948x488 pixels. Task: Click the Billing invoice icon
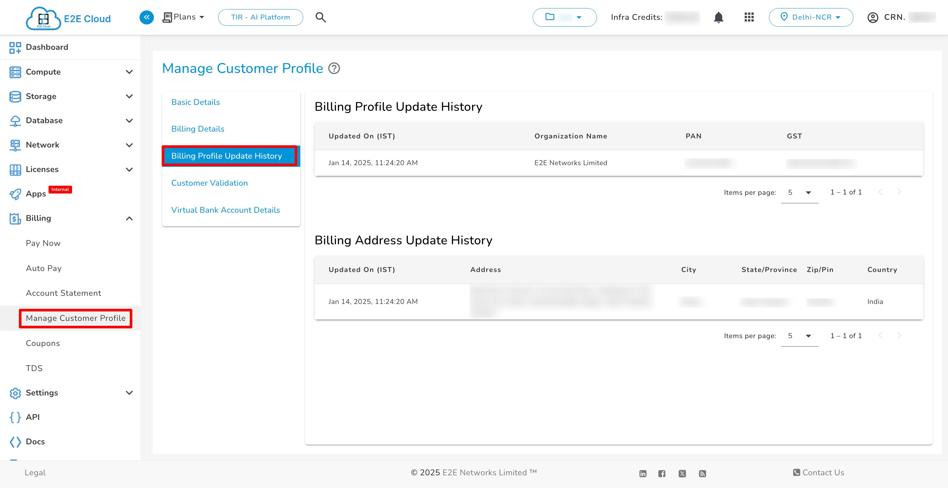pyautogui.click(x=15, y=219)
